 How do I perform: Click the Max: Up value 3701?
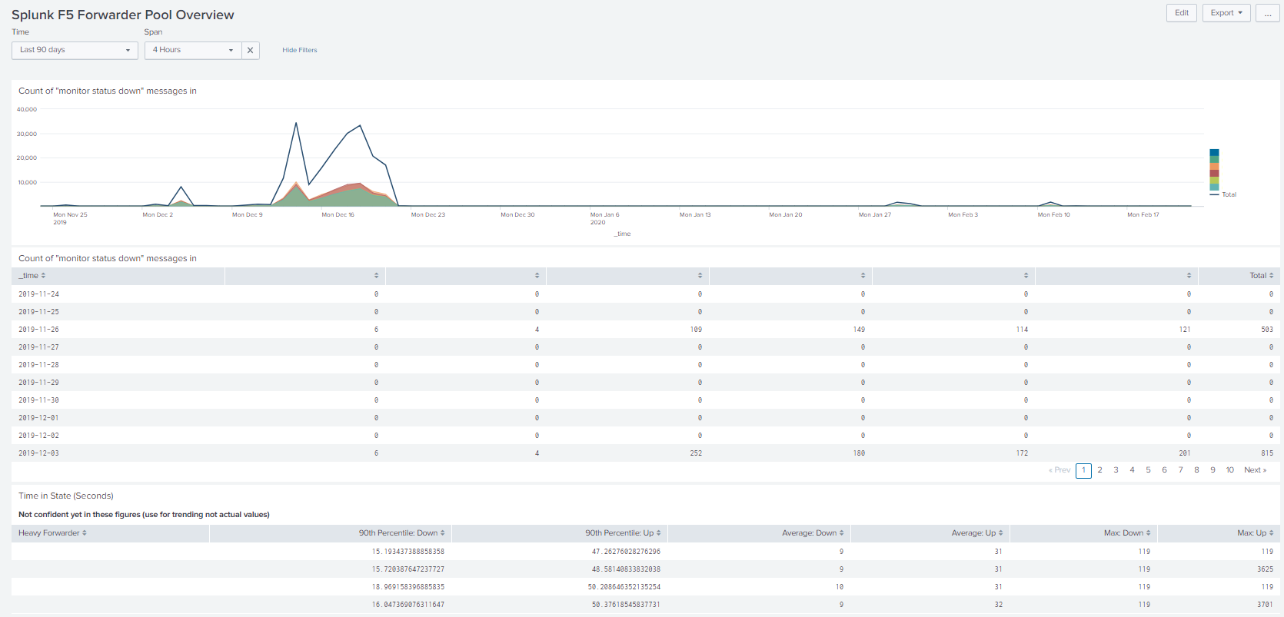click(x=1266, y=605)
